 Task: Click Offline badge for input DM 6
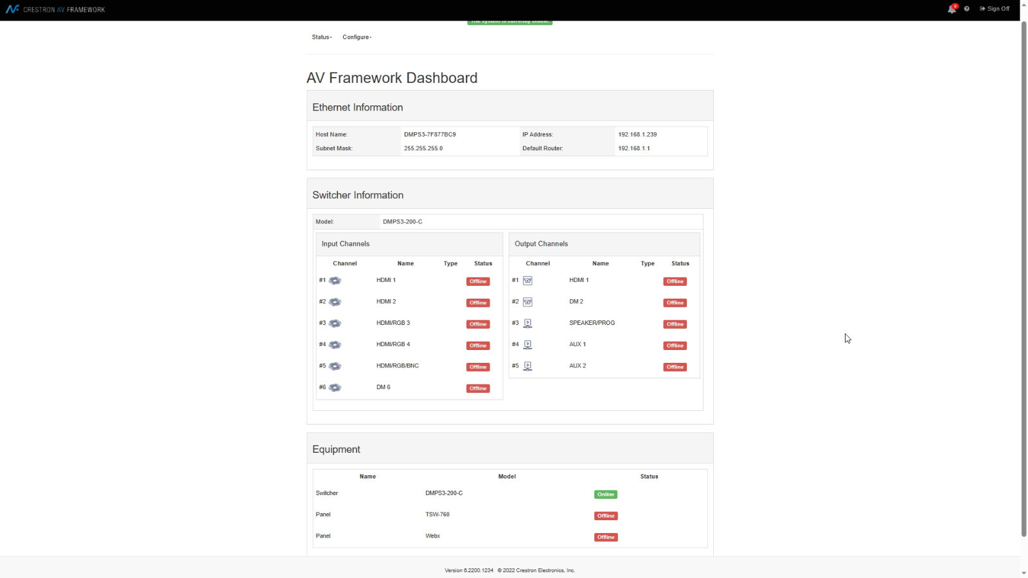478,389
